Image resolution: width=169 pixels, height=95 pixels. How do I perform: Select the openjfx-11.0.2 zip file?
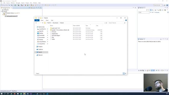[60, 30]
